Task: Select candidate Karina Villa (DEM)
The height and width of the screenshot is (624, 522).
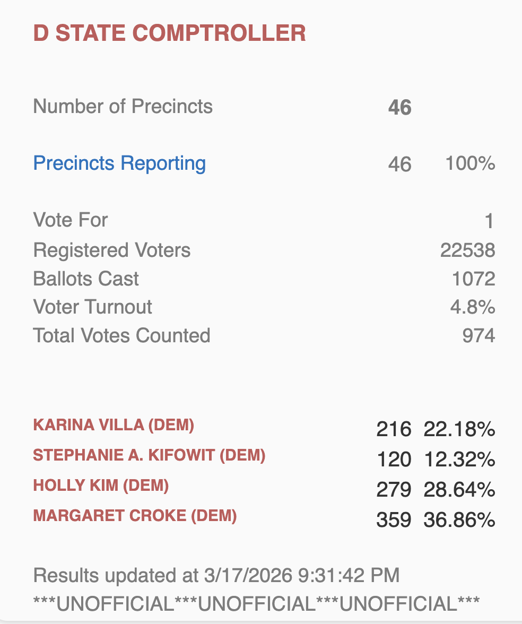Action: (114, 425)
